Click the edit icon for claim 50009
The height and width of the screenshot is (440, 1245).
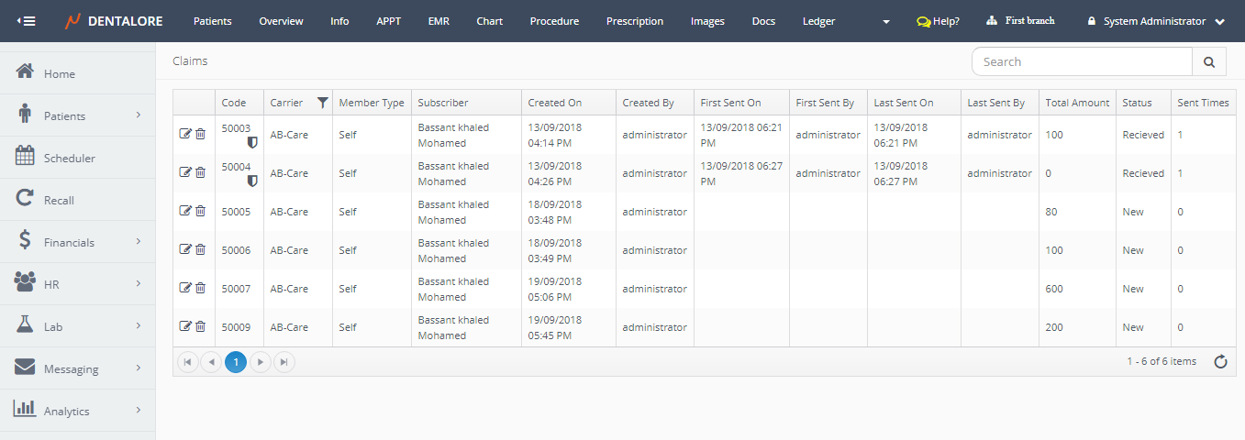[x=185, y=327]
